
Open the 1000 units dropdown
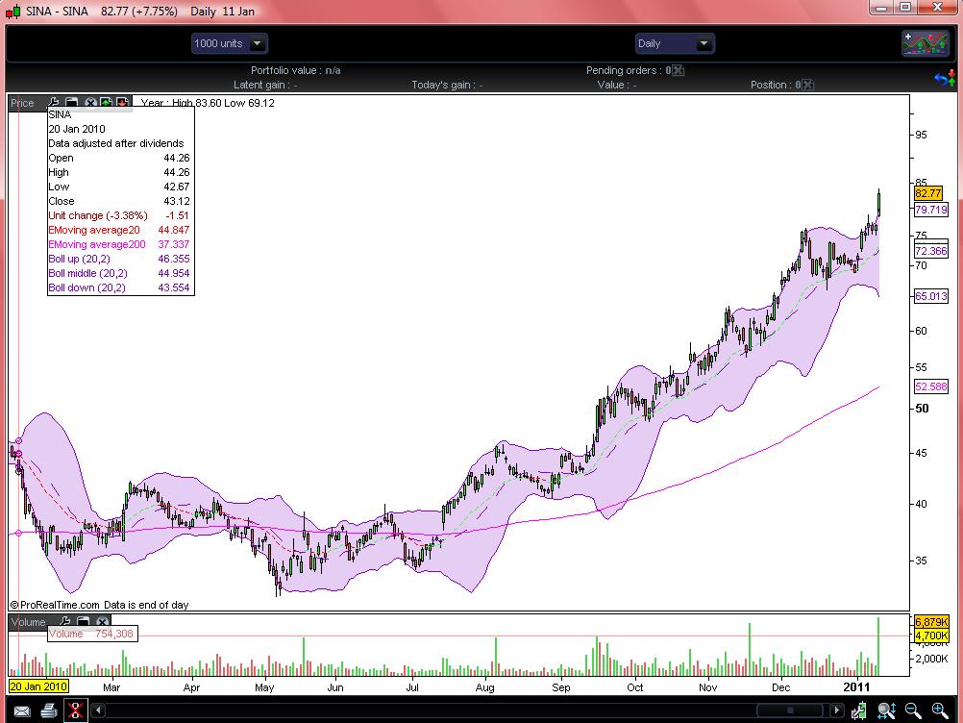(x=229, y=43)
